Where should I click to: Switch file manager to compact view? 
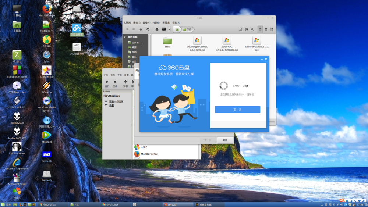272,29
